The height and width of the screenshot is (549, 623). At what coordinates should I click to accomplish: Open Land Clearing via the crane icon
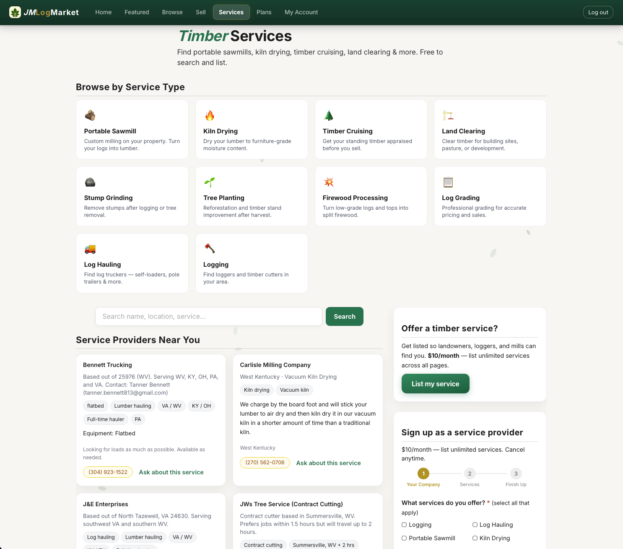coord(448,115)
